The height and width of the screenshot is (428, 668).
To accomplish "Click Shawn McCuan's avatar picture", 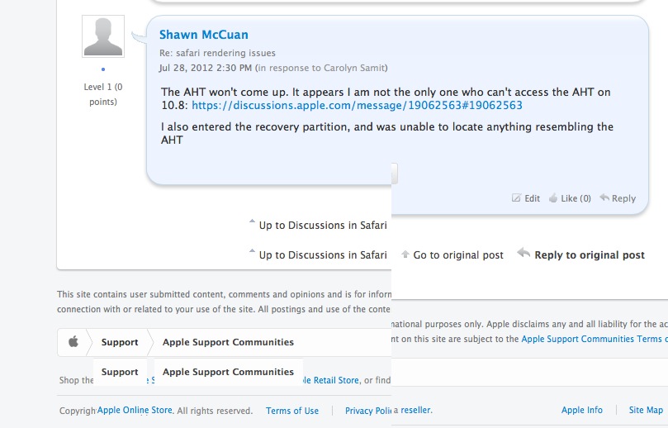I will pos(103,36).
